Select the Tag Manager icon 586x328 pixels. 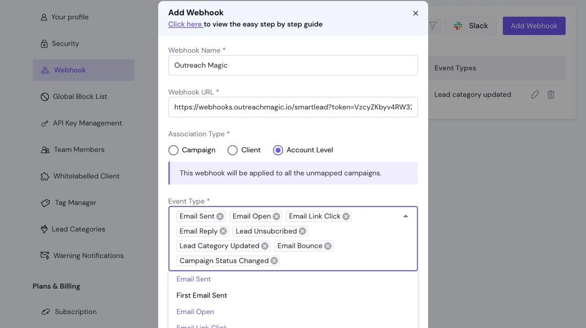(44, 202)
